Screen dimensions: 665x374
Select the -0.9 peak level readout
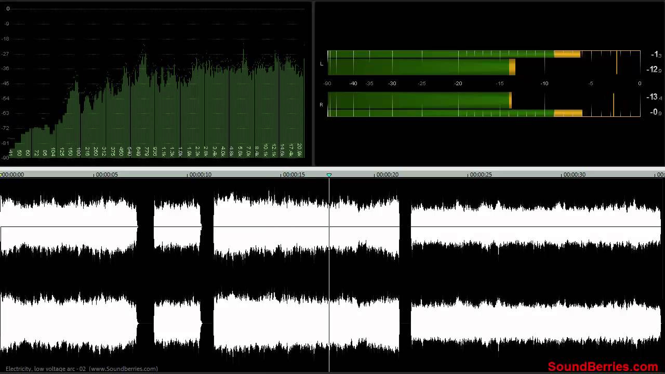tap(655, 112)
